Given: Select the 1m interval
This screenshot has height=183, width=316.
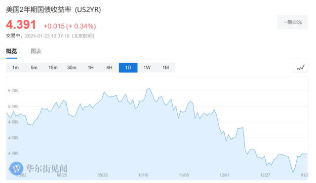Looking at the screenshot, I should coord(15,68).
